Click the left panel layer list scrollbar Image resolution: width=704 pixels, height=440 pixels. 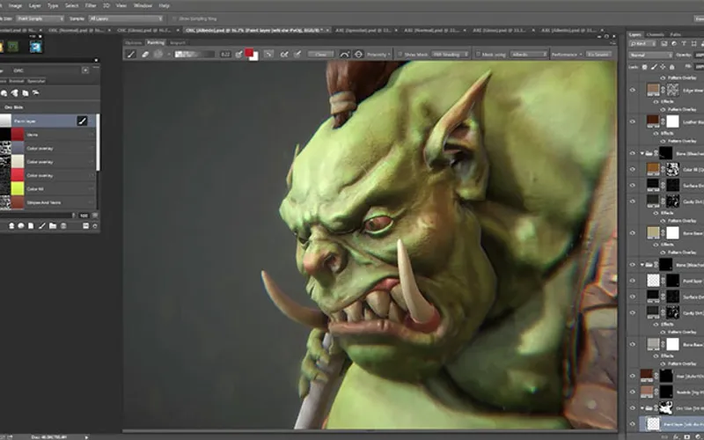pyautogui.click(x=98, y=142)
